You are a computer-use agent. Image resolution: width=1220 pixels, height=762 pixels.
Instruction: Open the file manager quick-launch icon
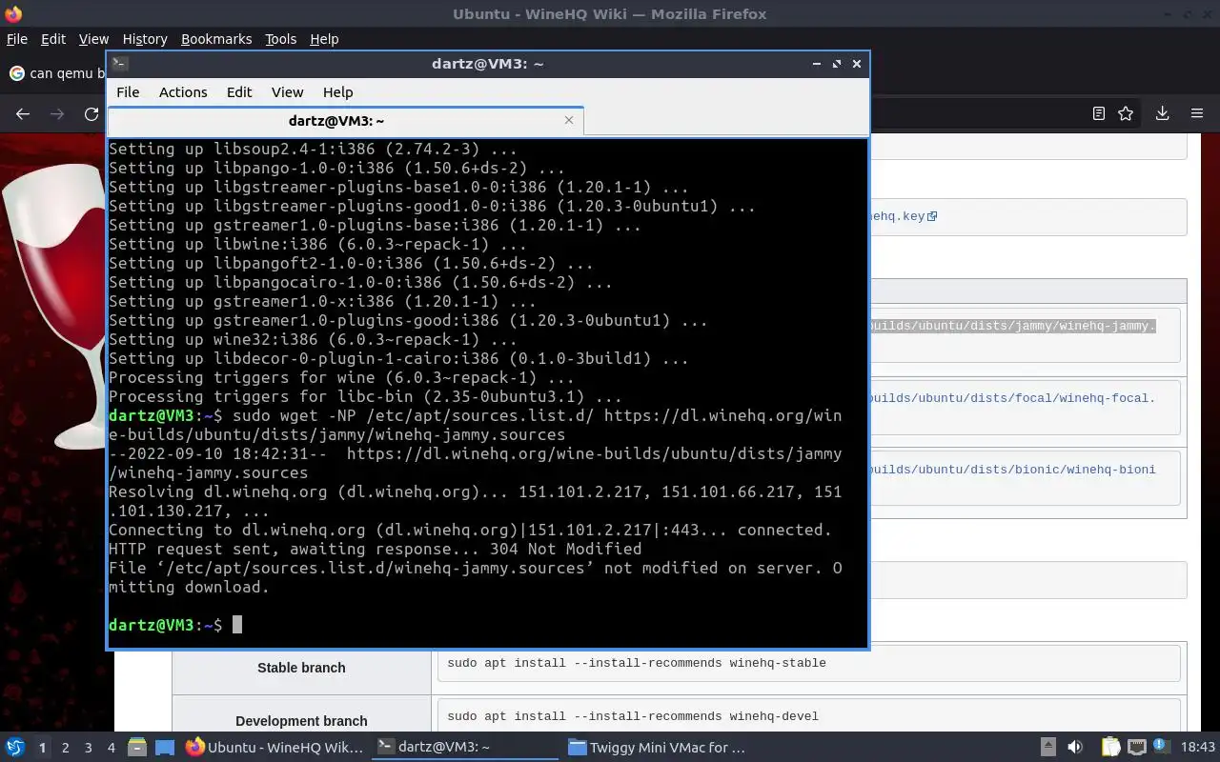point(136,748)
